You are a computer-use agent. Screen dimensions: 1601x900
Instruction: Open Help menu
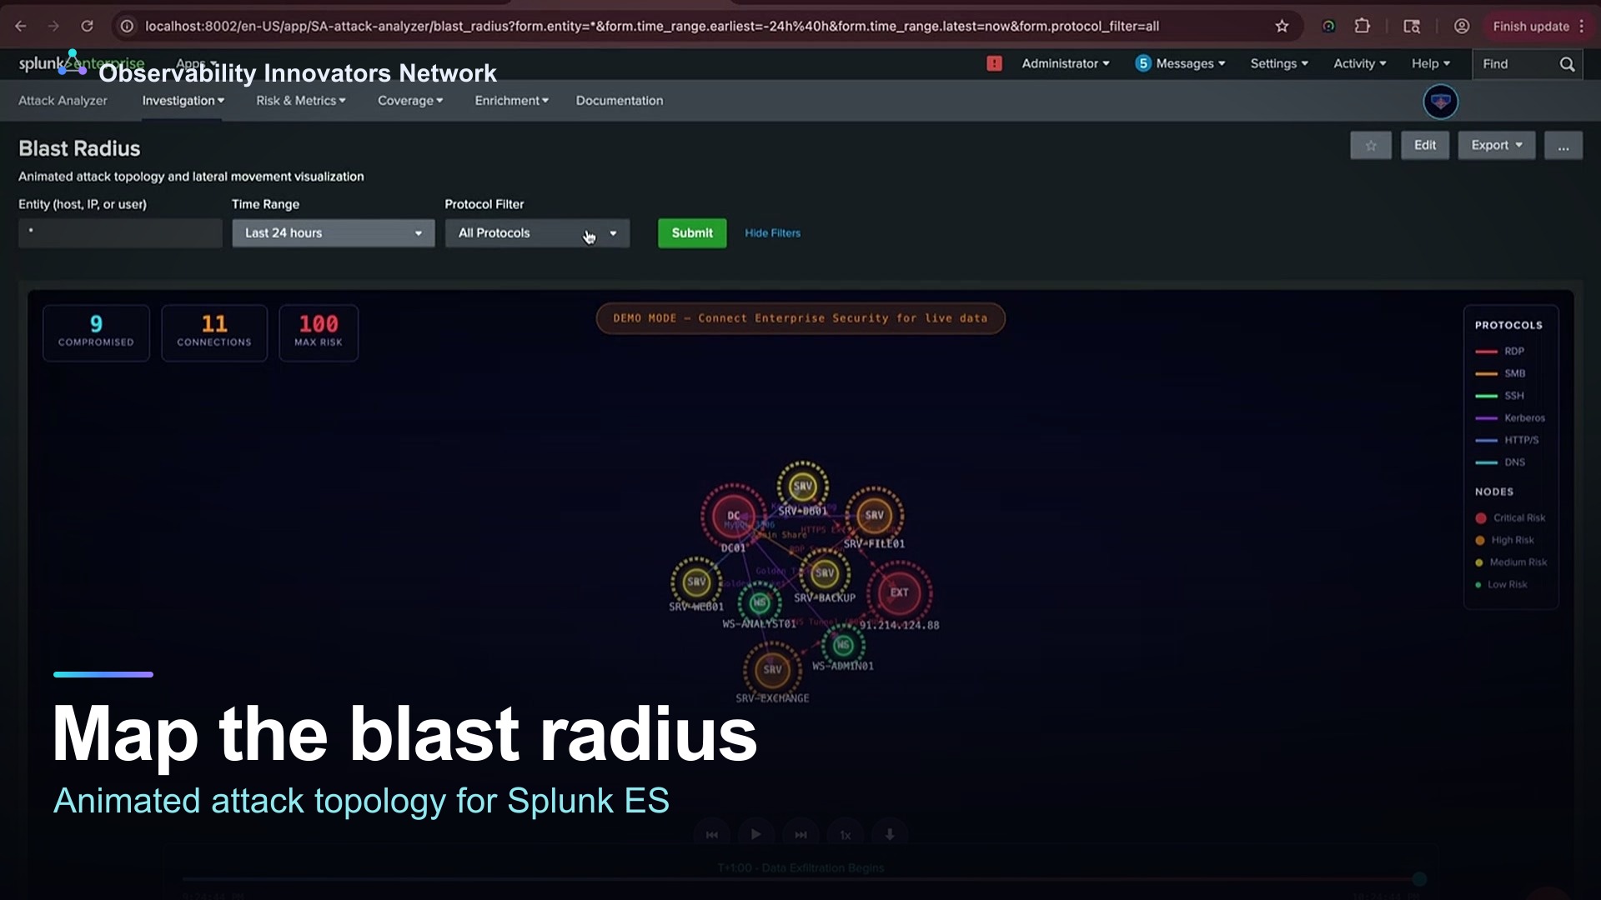point(1431,63)
